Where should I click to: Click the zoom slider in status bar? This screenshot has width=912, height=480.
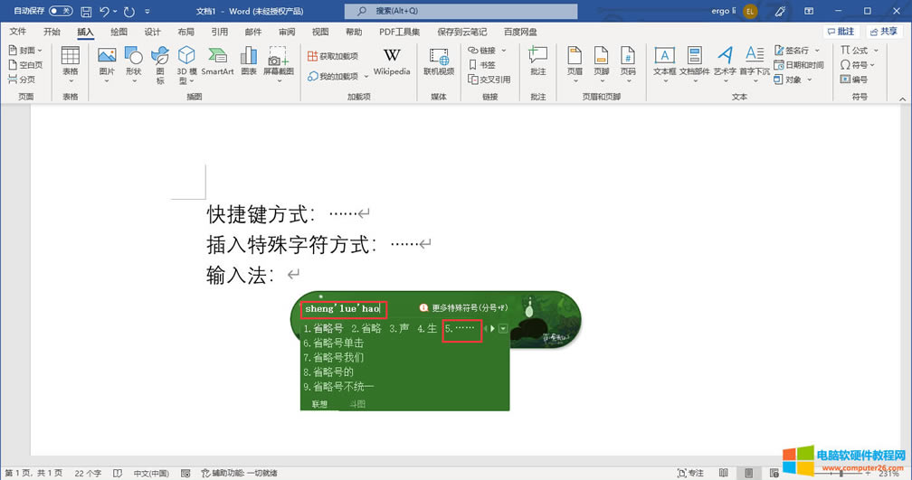[841, 473]
